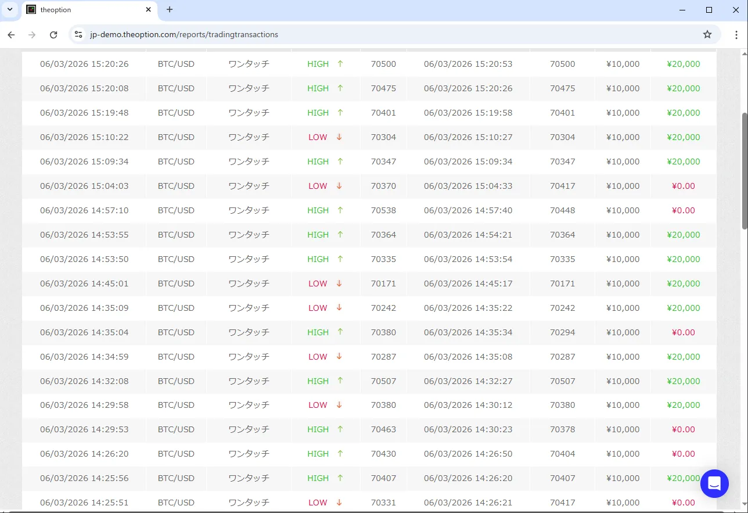
Task: Go back to the previous page
Action: tap(11, 35)
